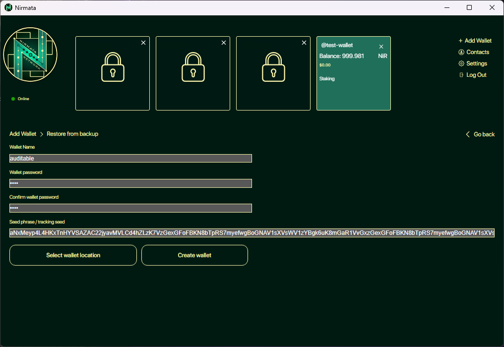504x347 pixels.
Task: Open Add Wallet breadcrumb link
Action: click(22, 134)
